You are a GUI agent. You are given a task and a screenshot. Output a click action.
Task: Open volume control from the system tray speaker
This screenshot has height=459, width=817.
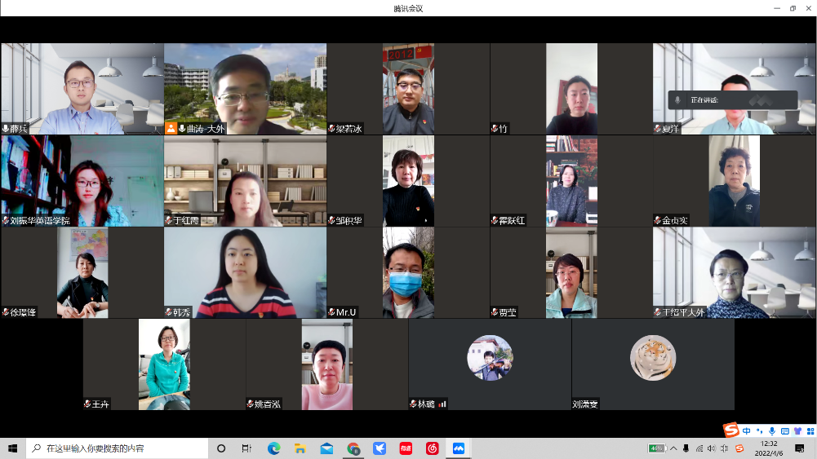coord(711,448)
